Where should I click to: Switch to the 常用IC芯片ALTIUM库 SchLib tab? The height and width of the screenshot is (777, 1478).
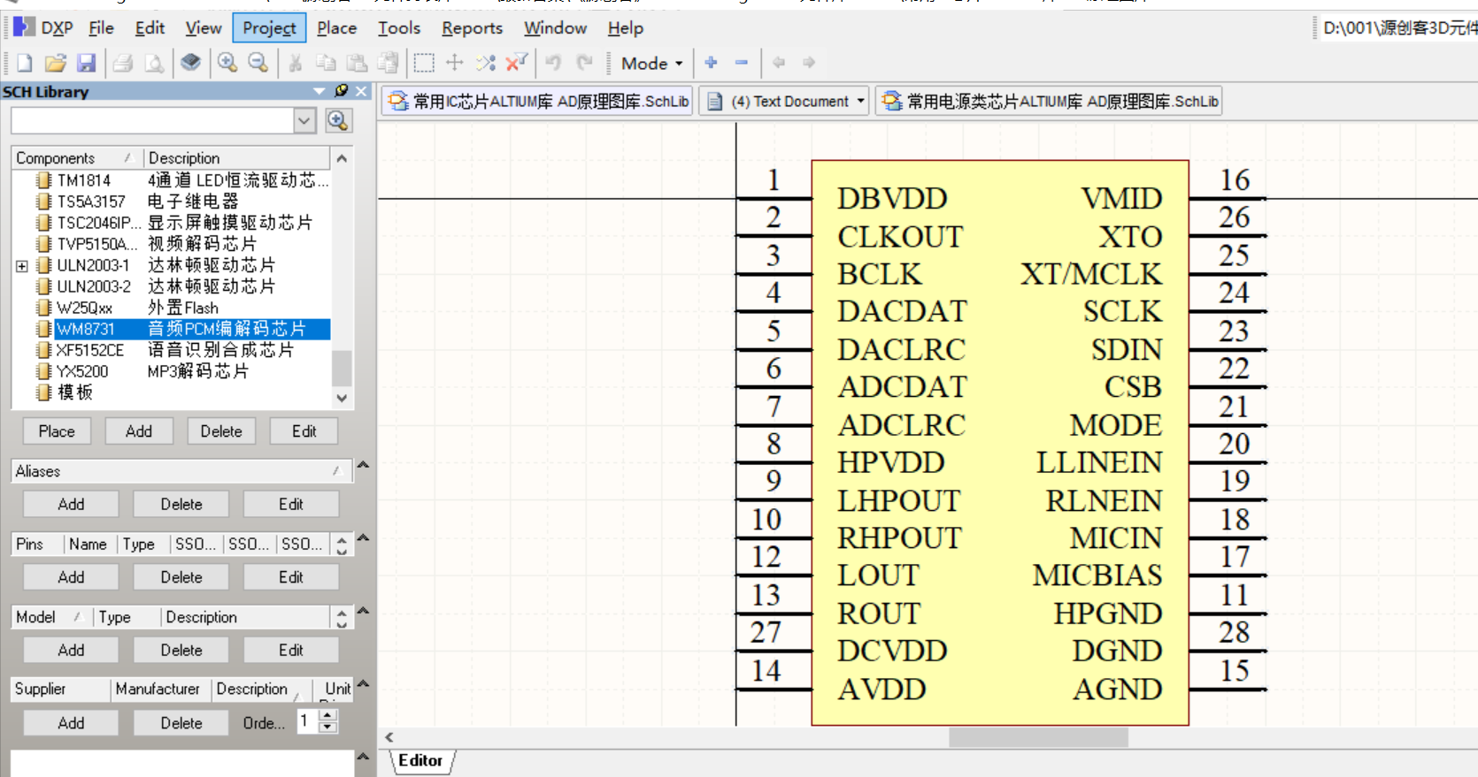point(539,102)
